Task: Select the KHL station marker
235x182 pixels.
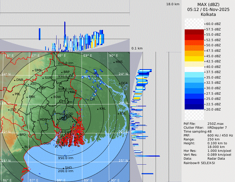Action: click(x=98, y=109)
